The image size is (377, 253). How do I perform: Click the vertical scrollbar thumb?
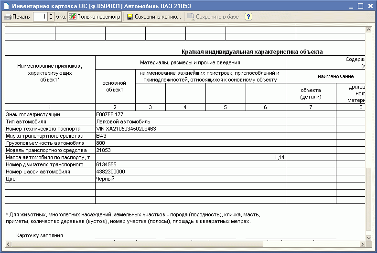[368, 199]
